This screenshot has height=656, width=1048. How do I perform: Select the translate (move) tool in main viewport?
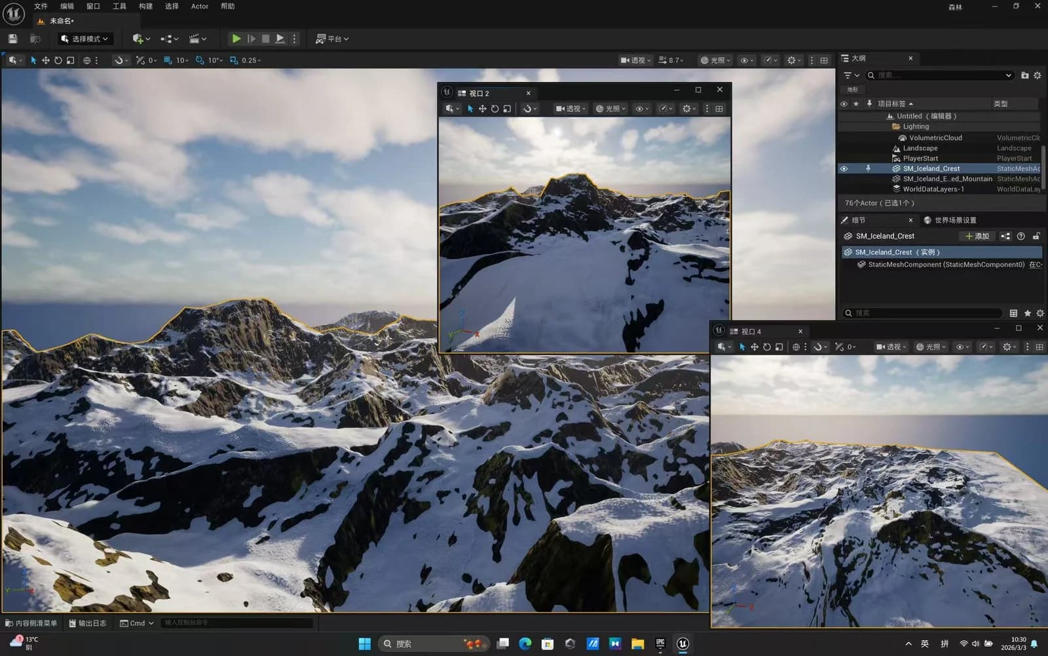click(x=46, y=60)
